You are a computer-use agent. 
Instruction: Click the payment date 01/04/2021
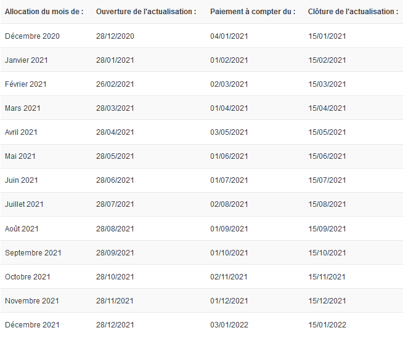(x=229, y=108)
